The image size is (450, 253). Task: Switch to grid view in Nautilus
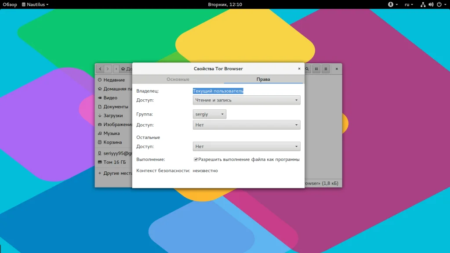(x=316, y=69)
